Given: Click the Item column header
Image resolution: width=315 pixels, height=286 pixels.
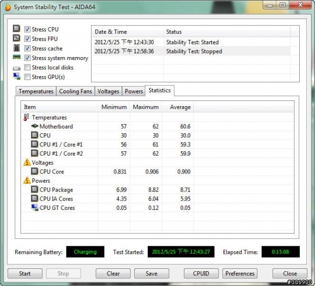Looking at the screenshot, I should (60, 107).
